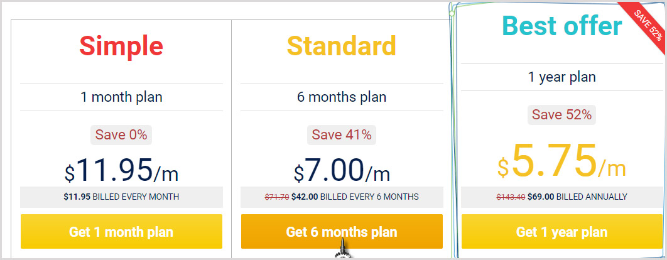Image resolution: width=667 pixels, height=260 pixels.
Task: Click the crossed-out $71.70 price
Action: click(277, 197)
